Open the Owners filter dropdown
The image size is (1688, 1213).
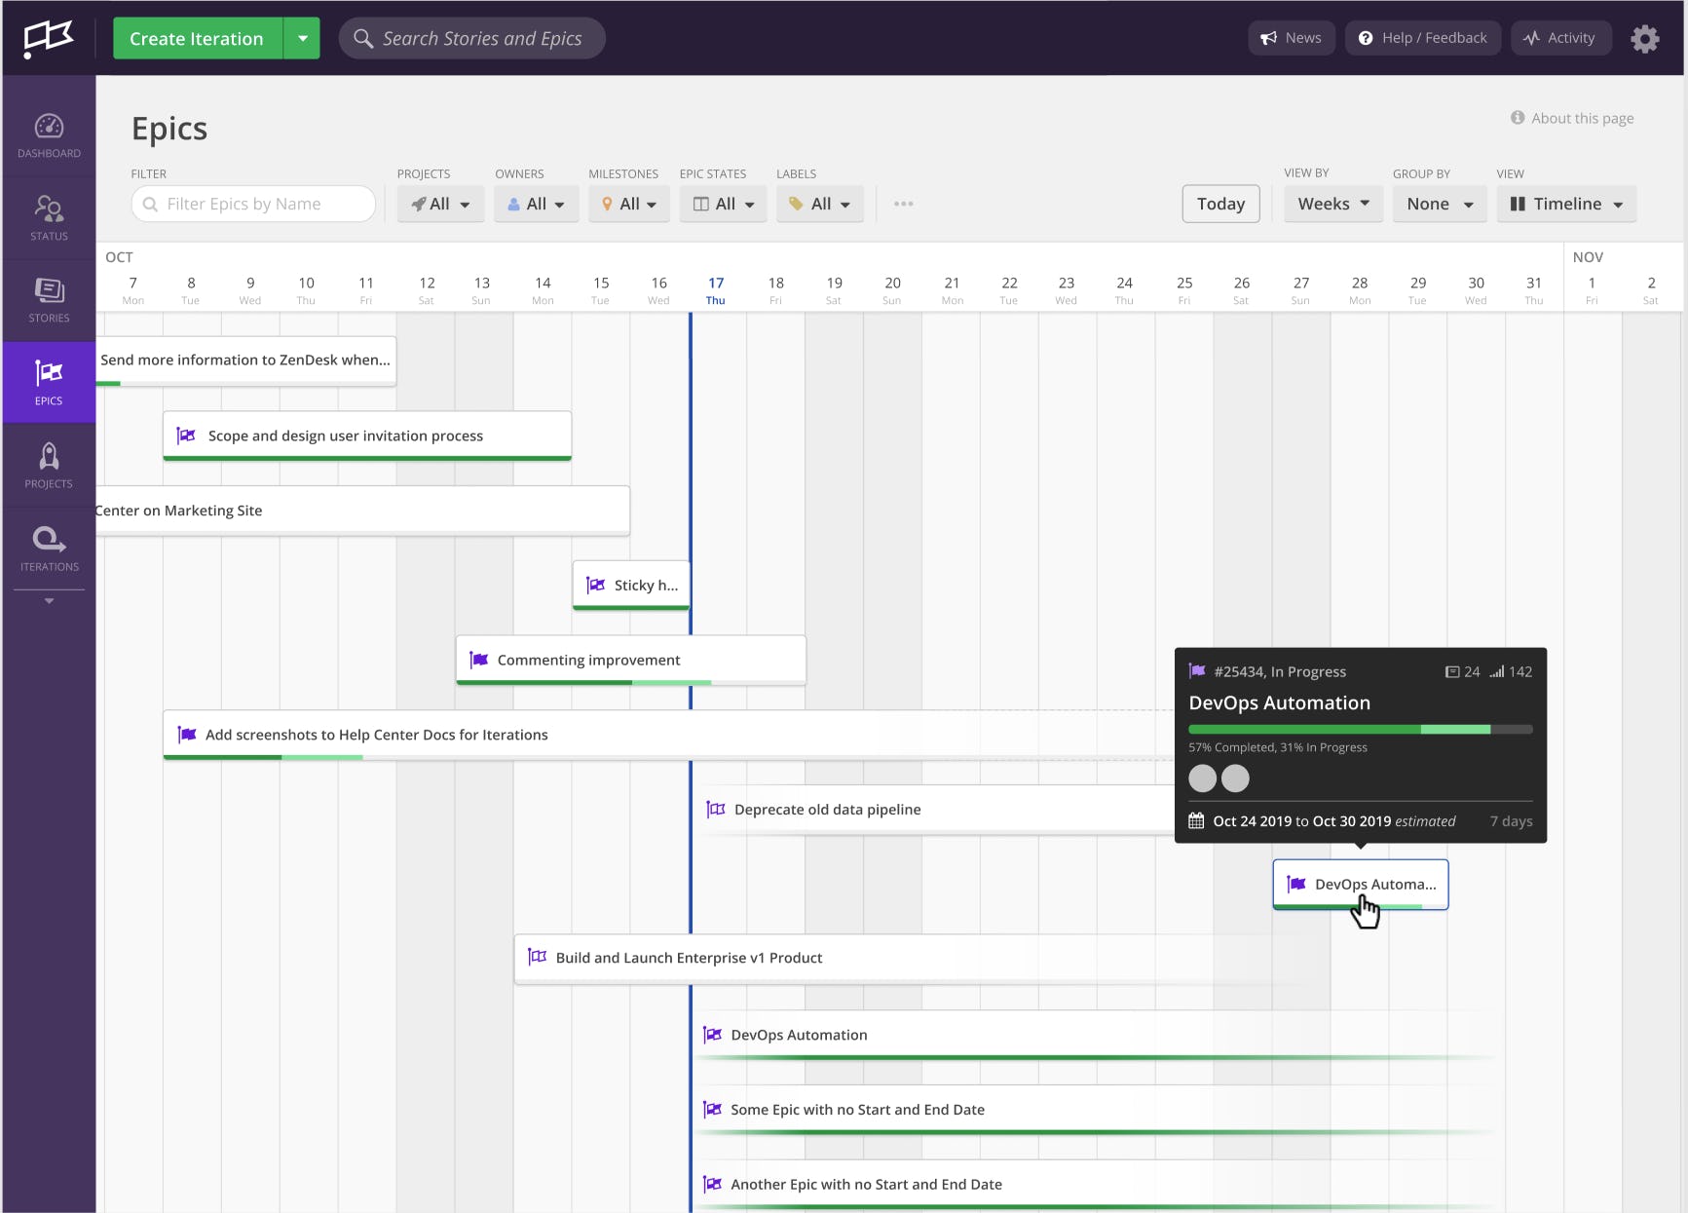pos(536,204)
